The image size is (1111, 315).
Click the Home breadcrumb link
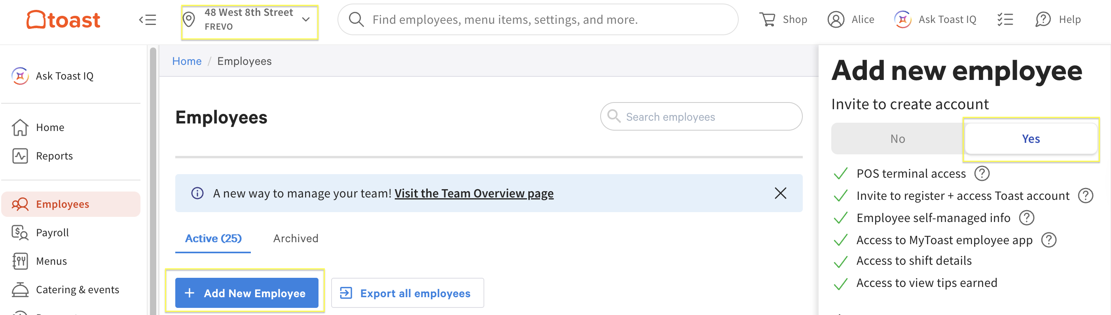tap(187, 61)
